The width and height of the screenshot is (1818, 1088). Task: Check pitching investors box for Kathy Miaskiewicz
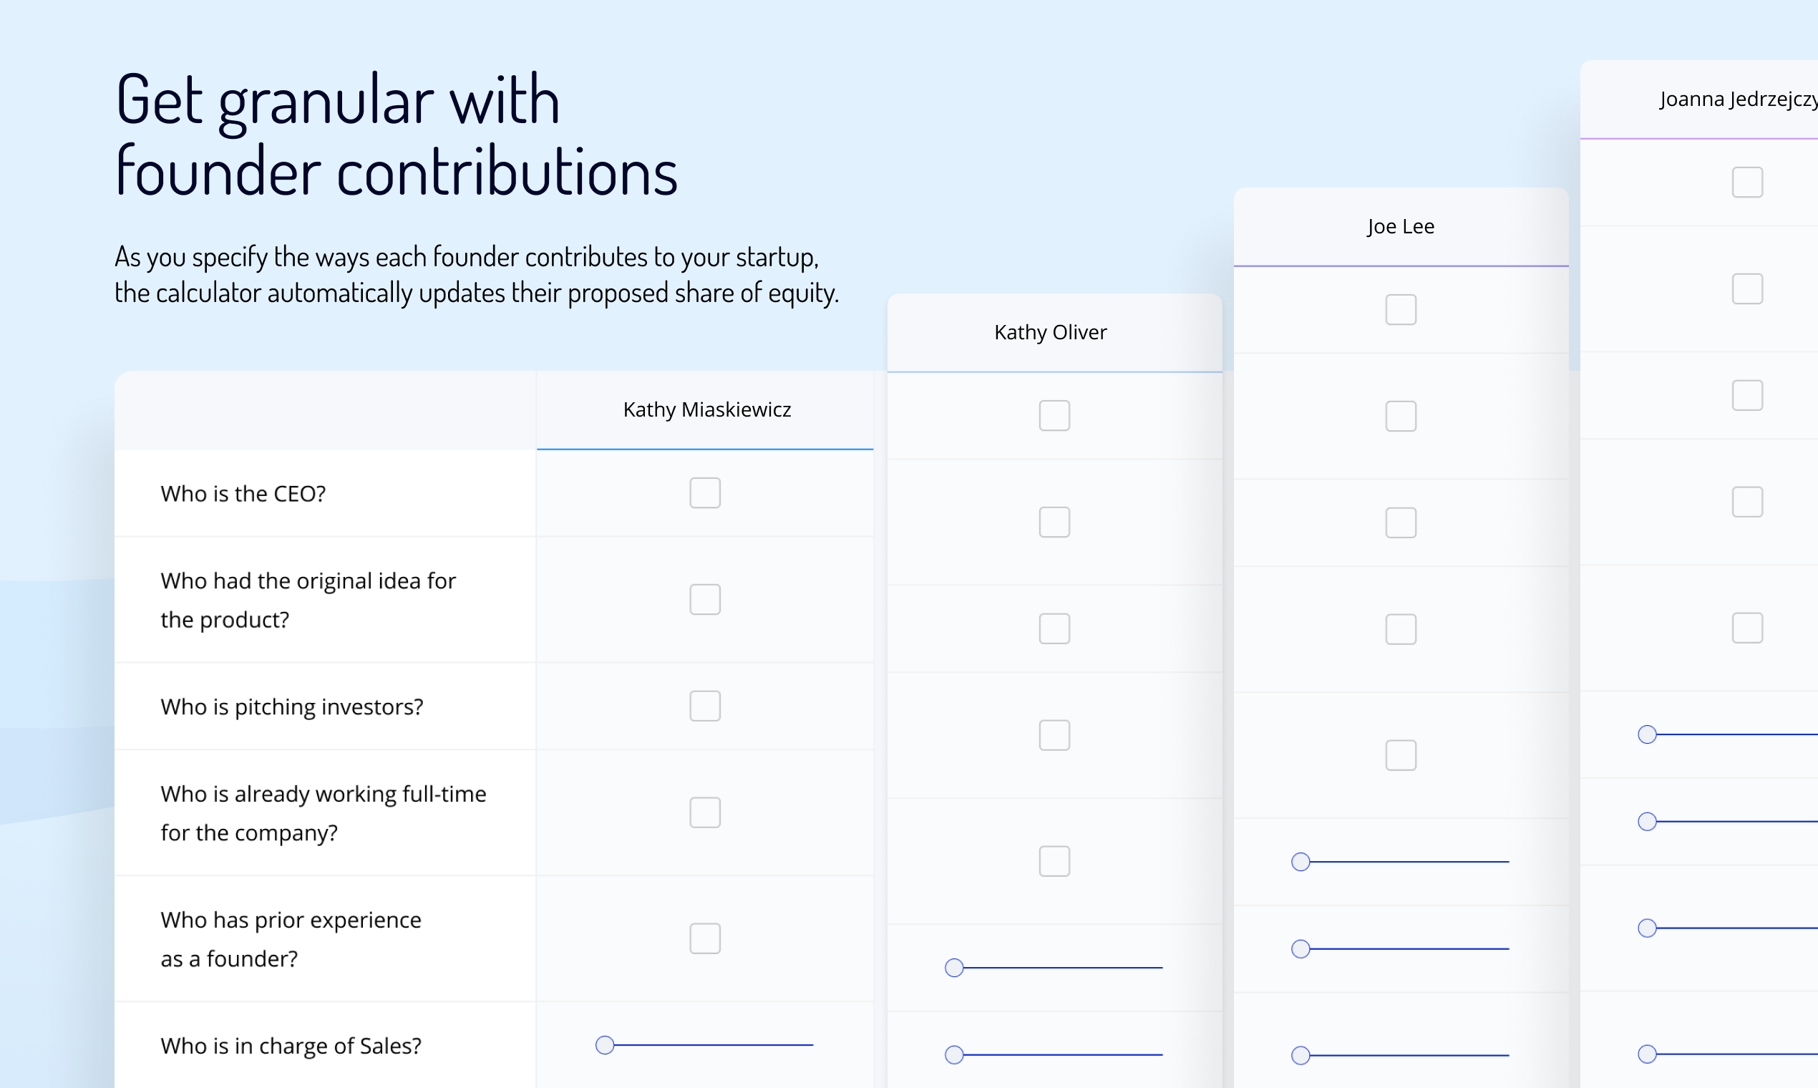pyautogui.click(x=704, y=705)
